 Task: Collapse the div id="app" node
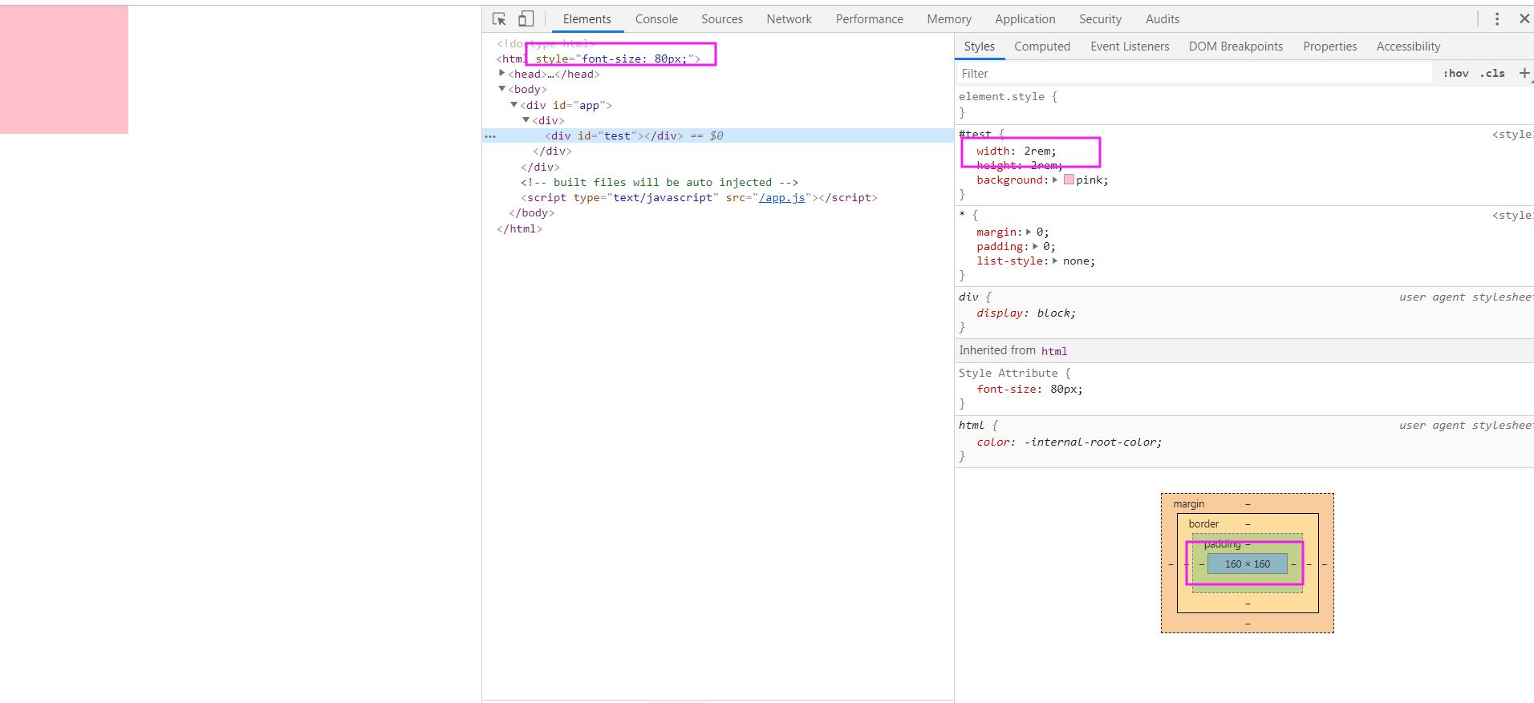(x=514, y=105)
